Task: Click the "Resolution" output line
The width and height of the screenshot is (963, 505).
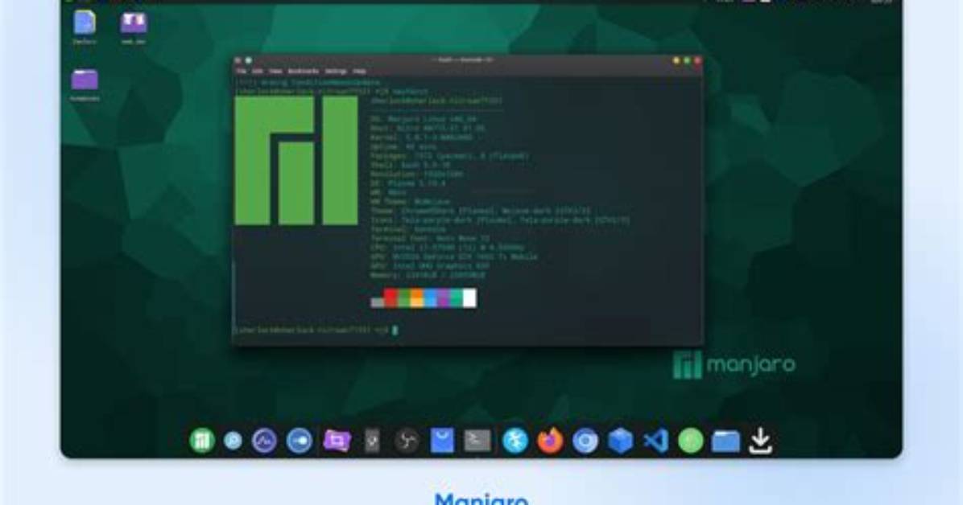Action: 416,174
